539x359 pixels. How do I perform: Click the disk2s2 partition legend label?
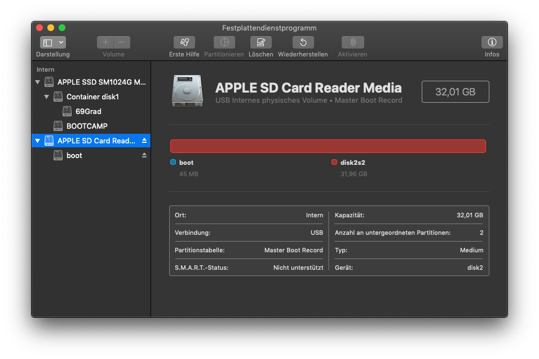point(353,163)
